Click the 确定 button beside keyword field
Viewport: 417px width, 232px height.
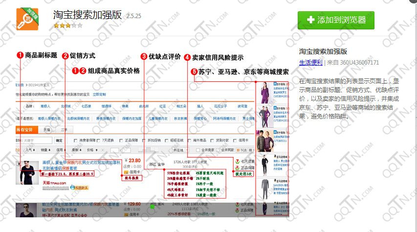click(59, 140)
